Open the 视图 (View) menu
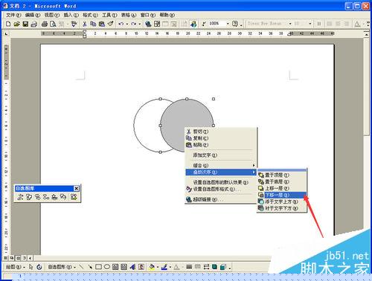The height and width of the screenshot is (281, 372). point(52,15)
